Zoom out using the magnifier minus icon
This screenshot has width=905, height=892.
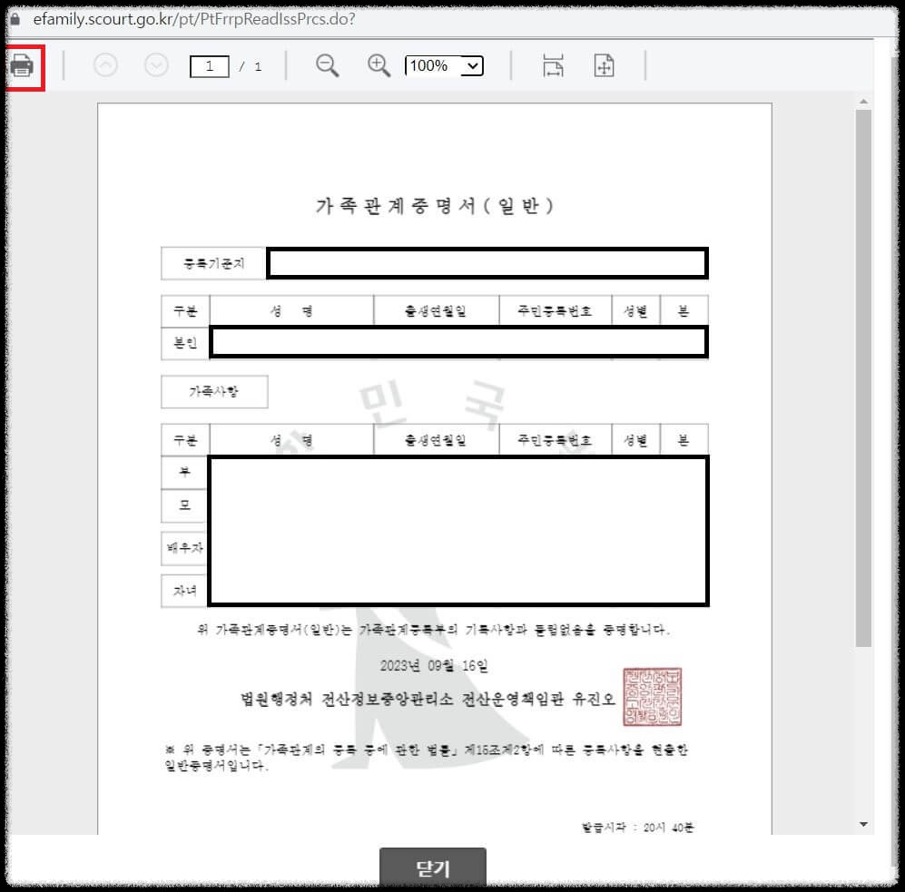[x=328, y=65]
